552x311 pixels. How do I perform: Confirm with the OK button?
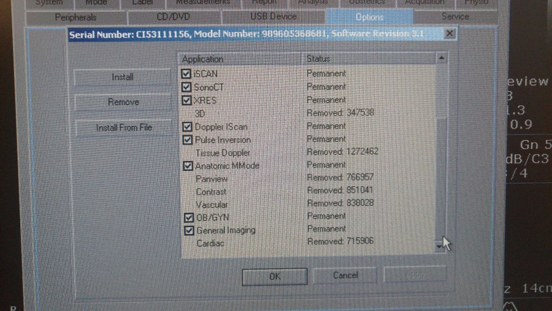tap(274, 276)
